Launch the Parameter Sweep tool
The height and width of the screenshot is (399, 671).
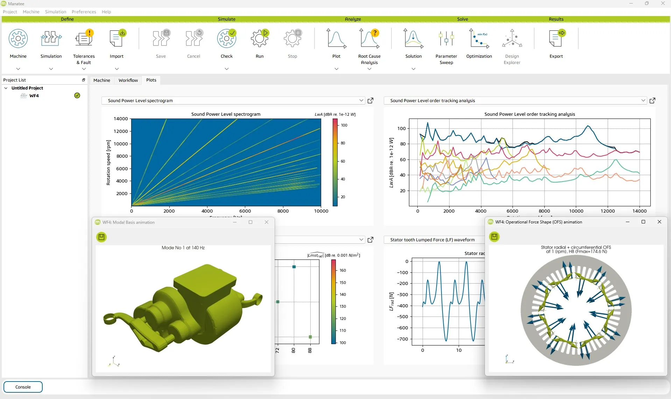tap(446, 38)
